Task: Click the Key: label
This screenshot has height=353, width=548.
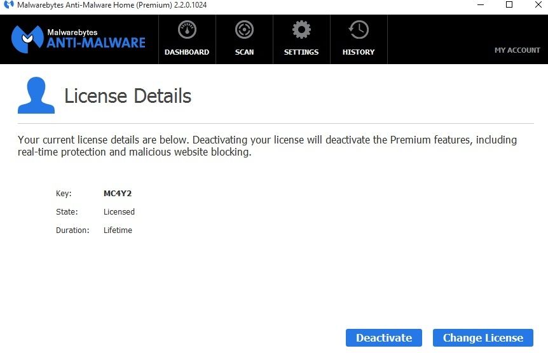Action: pyautogui.click(x=64, y=194)
